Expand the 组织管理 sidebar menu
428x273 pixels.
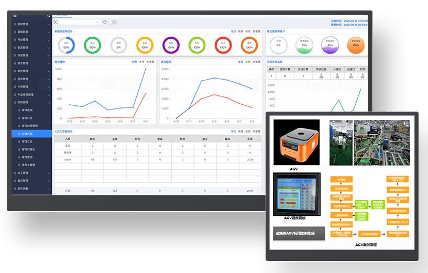point(32,24)
